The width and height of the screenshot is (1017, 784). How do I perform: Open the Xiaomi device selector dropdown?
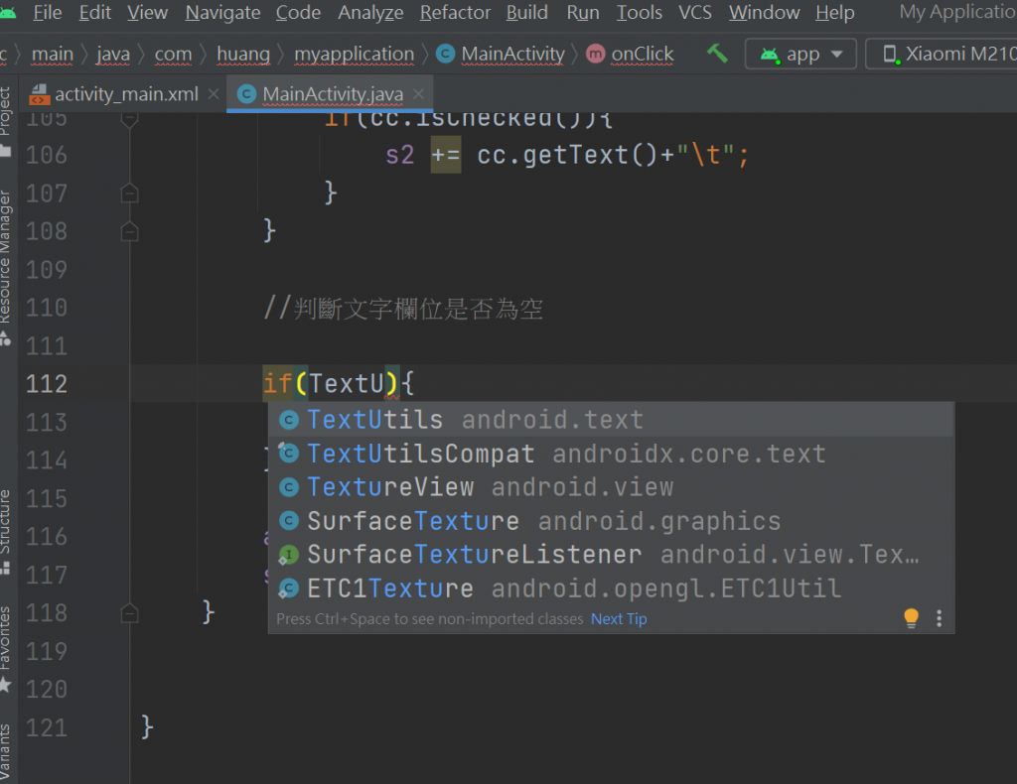(944, 54)
